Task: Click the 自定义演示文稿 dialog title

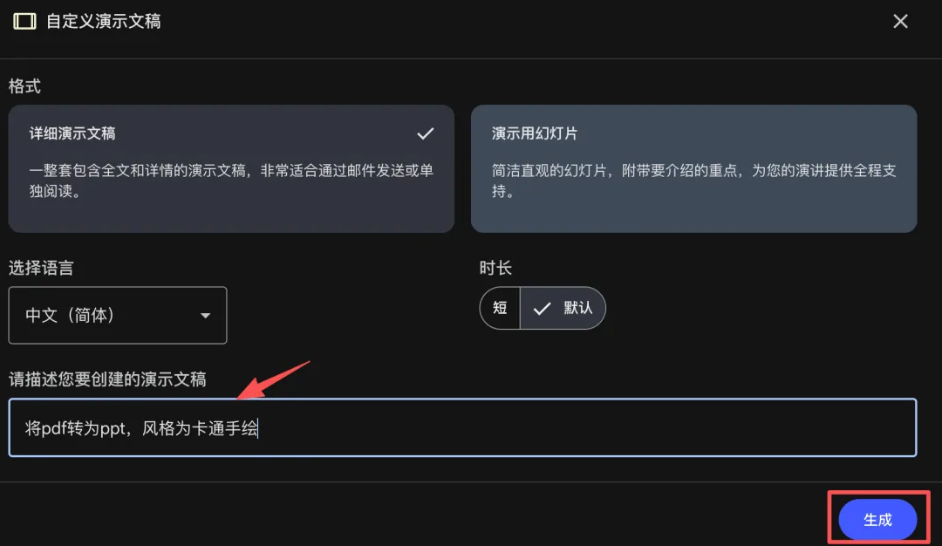Action: click(103, 22)
